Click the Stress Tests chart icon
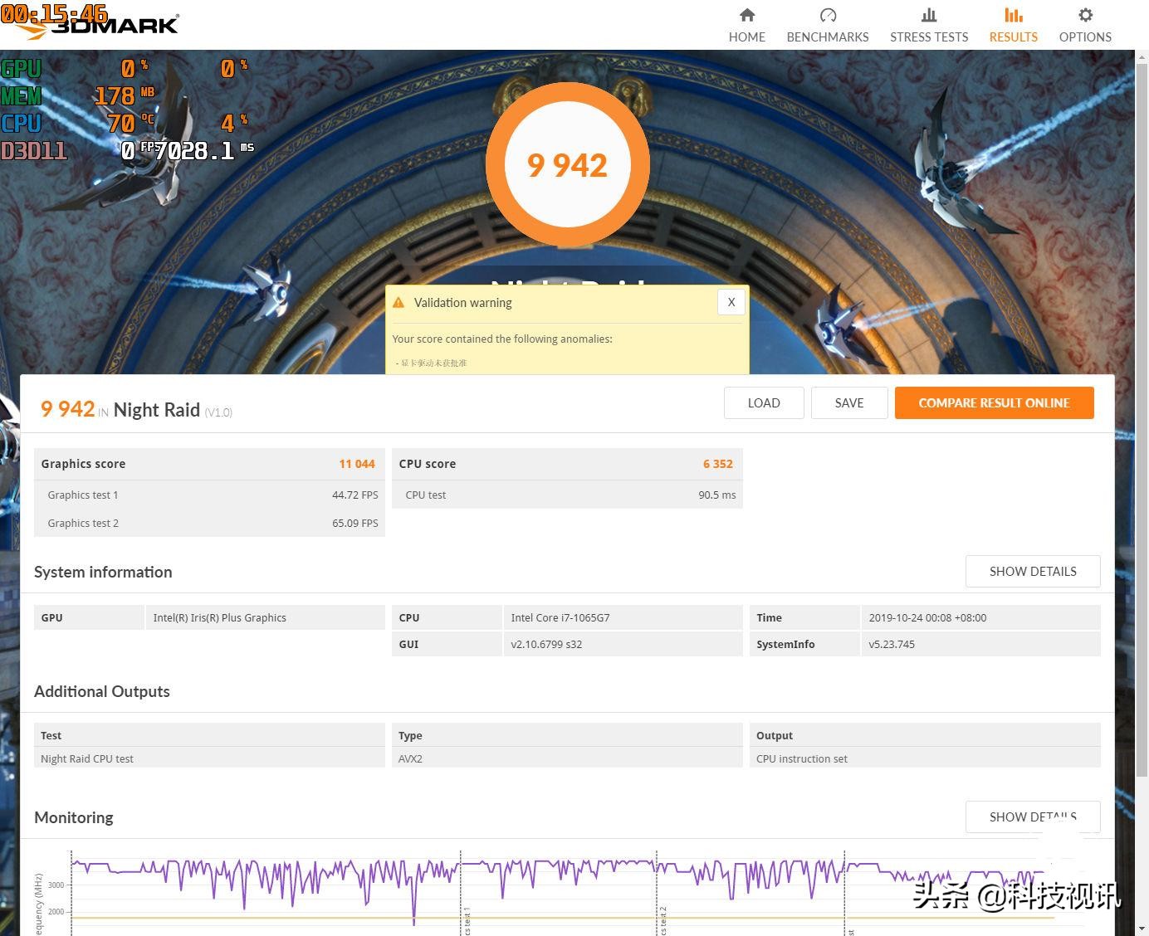 [928, 14]
